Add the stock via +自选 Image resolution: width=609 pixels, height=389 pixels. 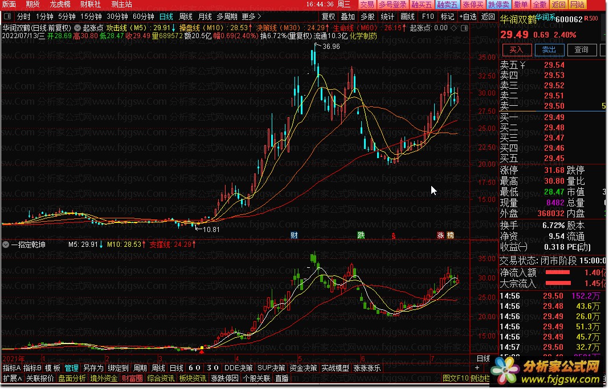468,16
